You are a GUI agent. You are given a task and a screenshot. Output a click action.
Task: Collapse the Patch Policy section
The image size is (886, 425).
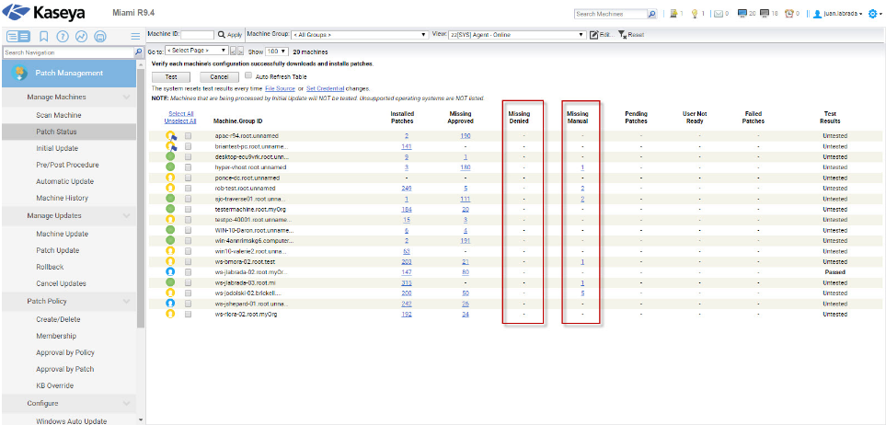(126, 301)
